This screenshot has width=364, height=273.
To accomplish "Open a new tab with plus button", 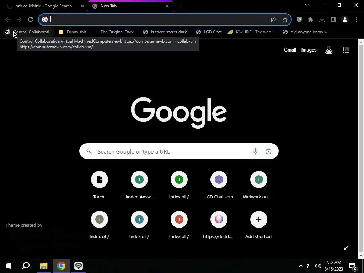I will click(x=181, y=6).
